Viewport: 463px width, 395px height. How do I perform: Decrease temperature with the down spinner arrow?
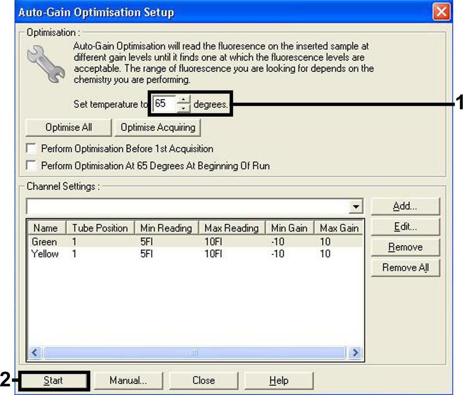[x=184, y=108]
